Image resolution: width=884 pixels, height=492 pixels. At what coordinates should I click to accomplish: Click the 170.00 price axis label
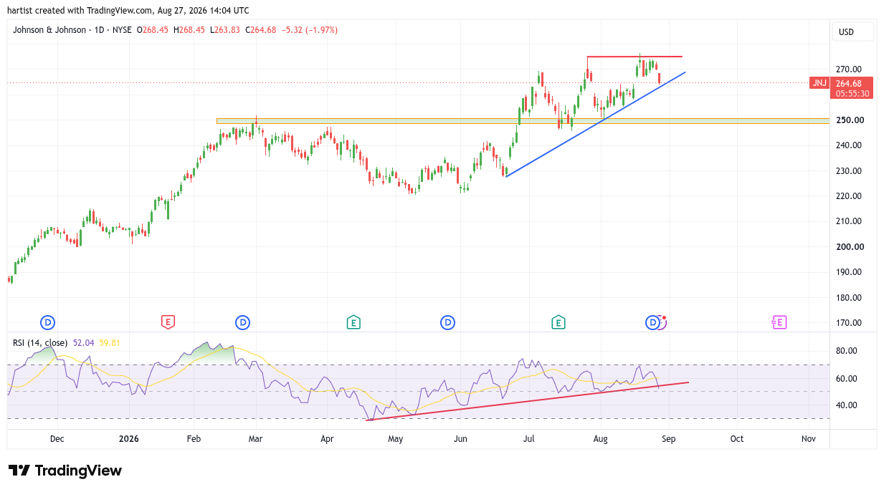(x=850, y=323)
